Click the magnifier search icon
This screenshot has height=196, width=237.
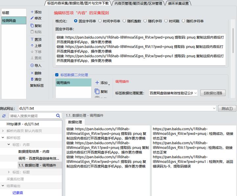click(x=58, y=116)
